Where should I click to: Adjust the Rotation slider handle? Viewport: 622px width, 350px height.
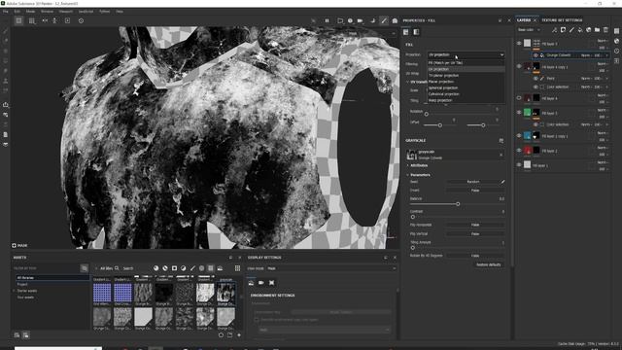tap(426, 114)
